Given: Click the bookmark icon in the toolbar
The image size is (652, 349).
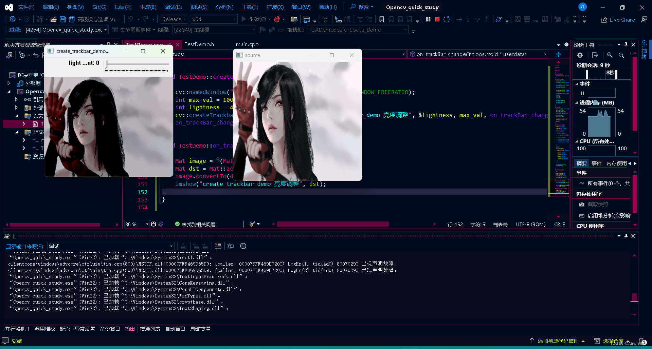Looking at the screenshot, I should [x=382, y=19].
